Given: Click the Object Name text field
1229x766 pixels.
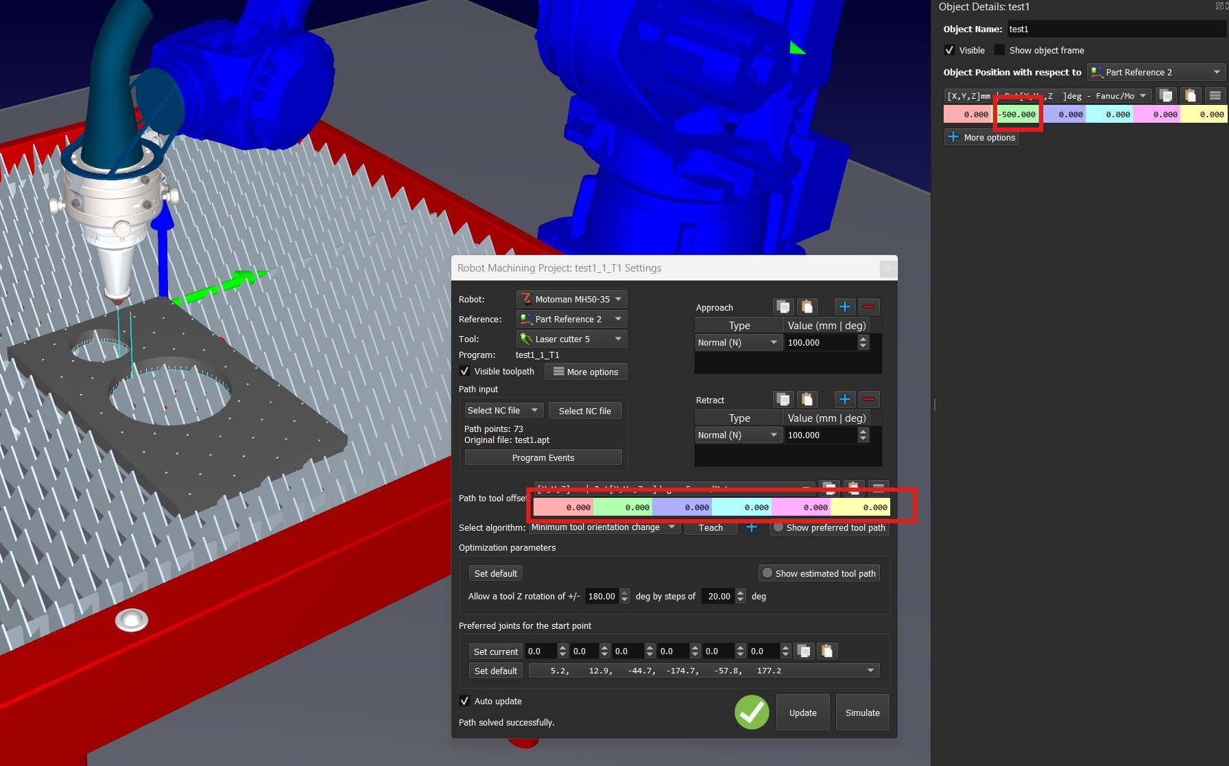Looking at the screenshot, I should click(1114, 29).
